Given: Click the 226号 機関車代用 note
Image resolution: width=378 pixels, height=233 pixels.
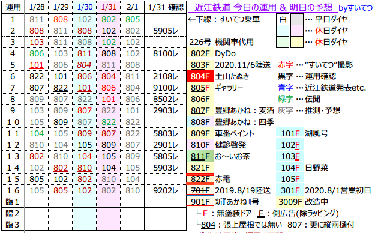Looking at the screenshot, I should (x=221, y=42).
